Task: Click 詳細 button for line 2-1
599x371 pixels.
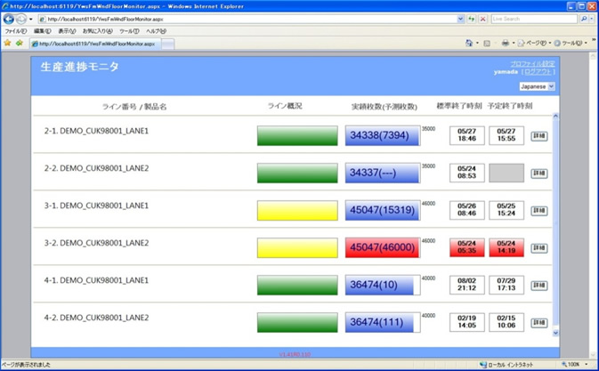Action: 538,136
